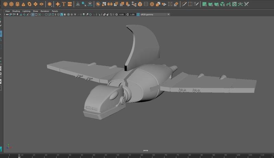The width and height of the screenshot is (274, 158).
Task: Select the 3D Cut and Sew UV tool
Action: coord(246,4)
